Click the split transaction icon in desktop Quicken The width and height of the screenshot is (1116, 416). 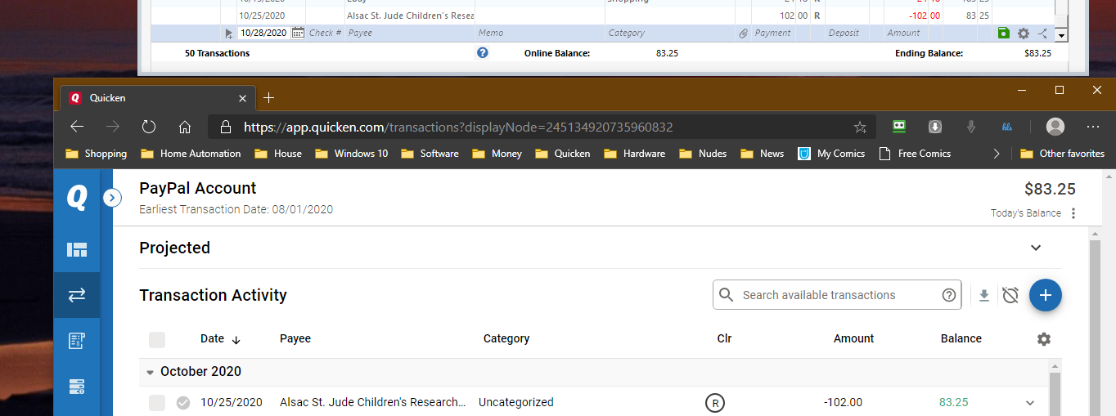click(x=1042, y=34)
